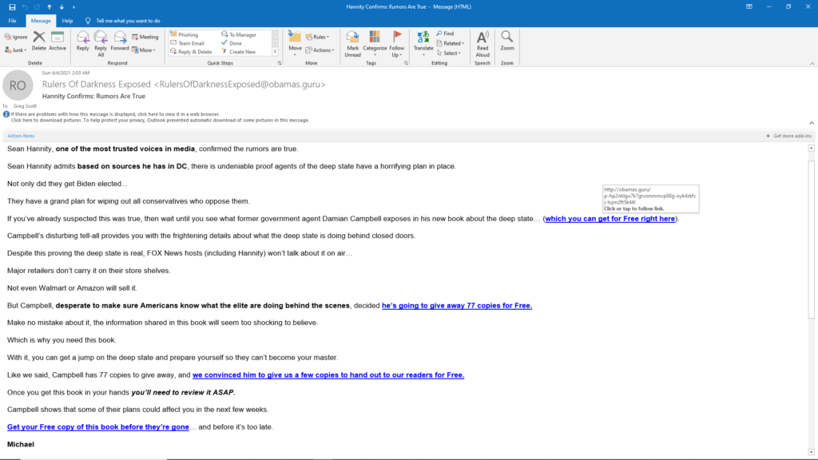Image resolution: width=818 pixels, height=460 pixels.
Task: Open the Select dropdown
Action: [449, 53]
